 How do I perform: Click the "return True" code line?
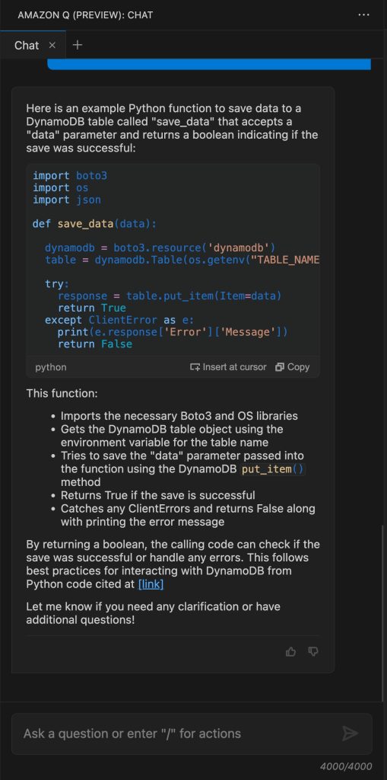point(92,308)
